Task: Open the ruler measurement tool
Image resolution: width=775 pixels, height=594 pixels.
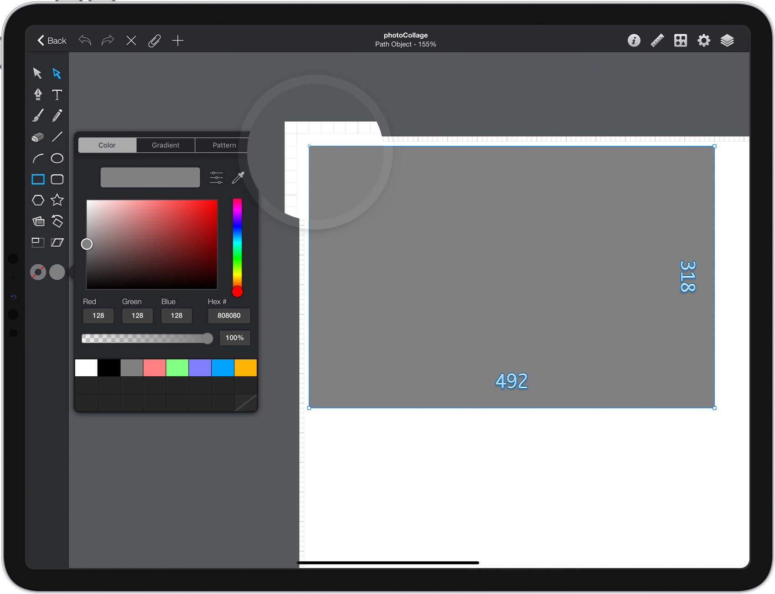Action: 657,41
